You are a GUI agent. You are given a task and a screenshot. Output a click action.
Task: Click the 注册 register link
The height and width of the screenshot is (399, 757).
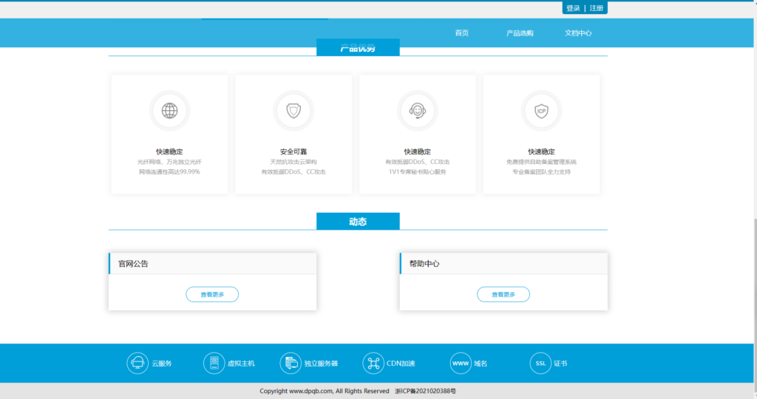pyautogui.click(x=597, y=8)
